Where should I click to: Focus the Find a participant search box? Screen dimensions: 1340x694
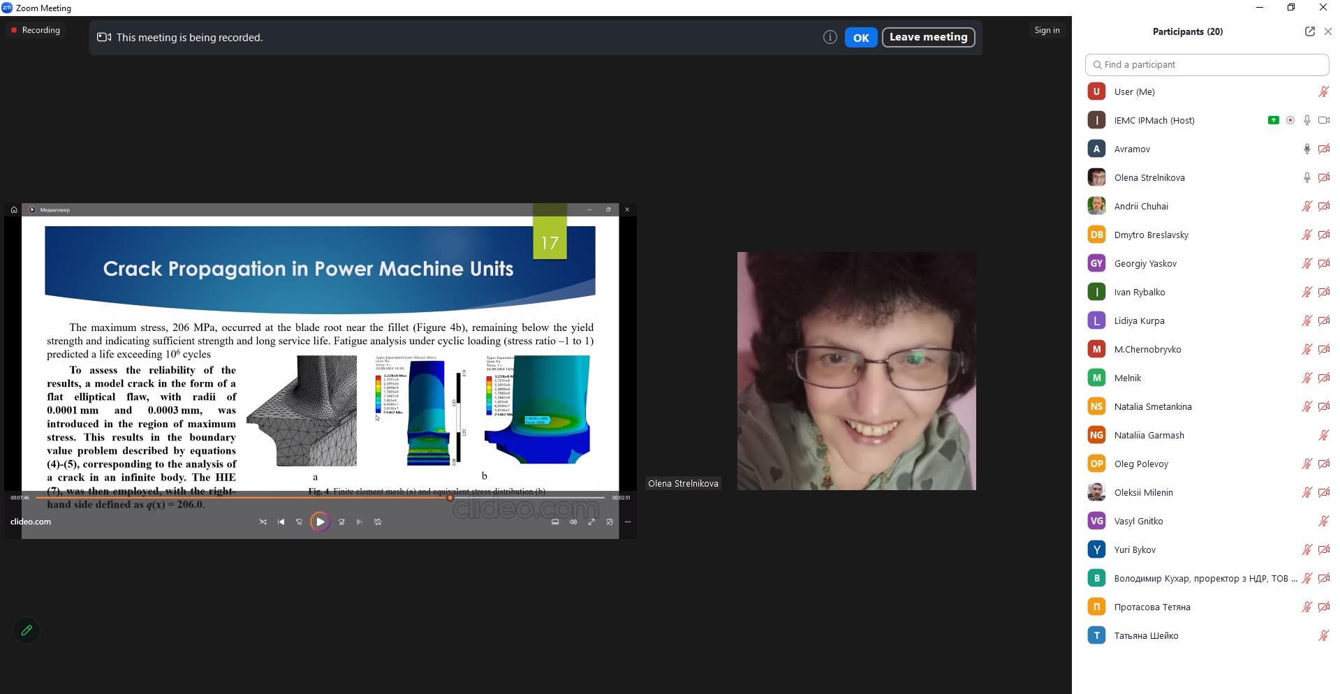point(1207,65)
